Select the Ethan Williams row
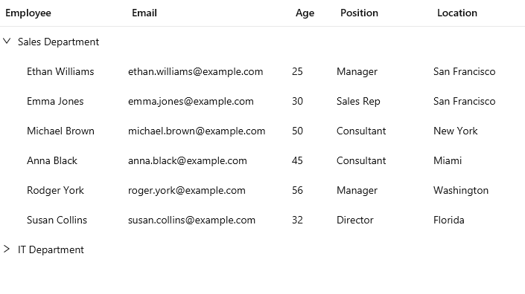The height and width of the screenshot is (294, 525). point(262,71)
